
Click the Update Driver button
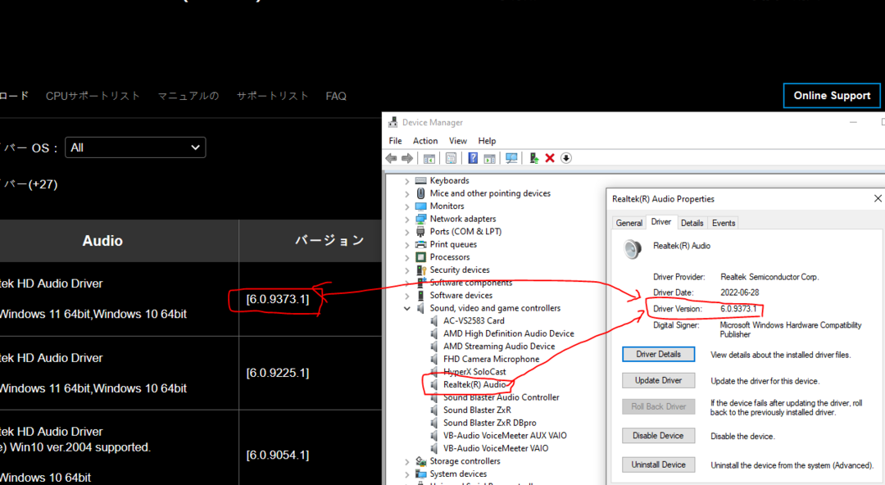pos(658,381)
